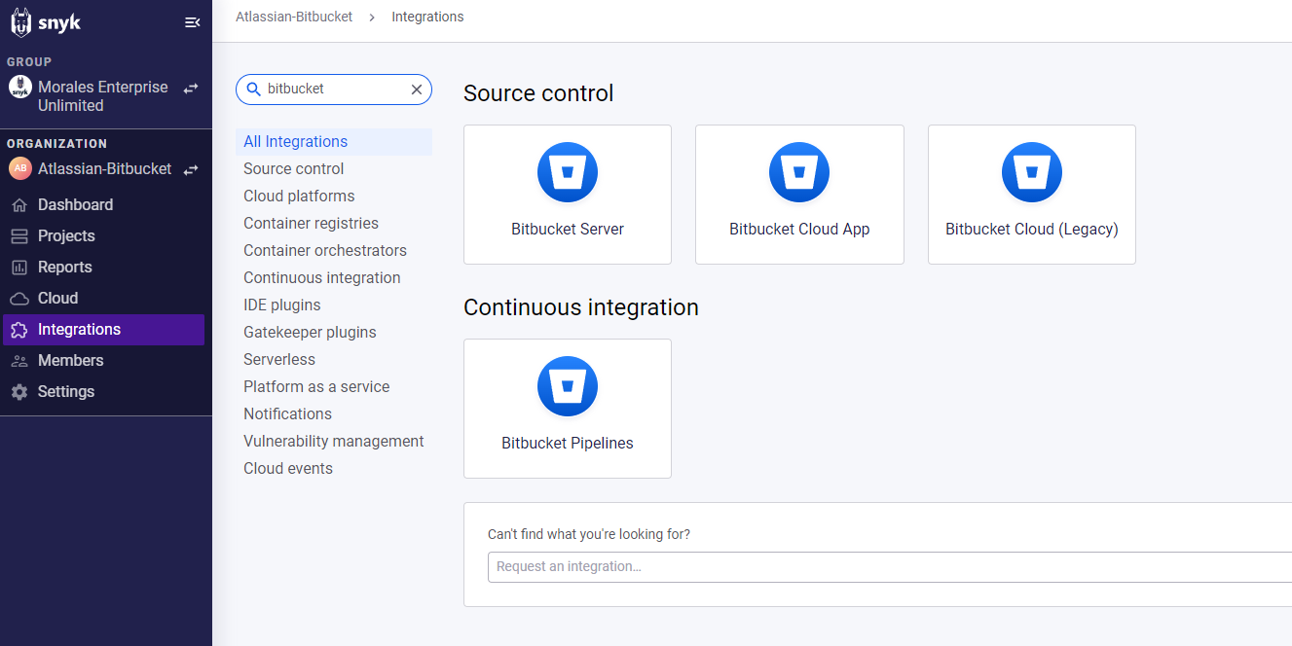Screen dimensions: 1292x646
Task: Click the Settings gear icon
Action: [x=19, y=392]
